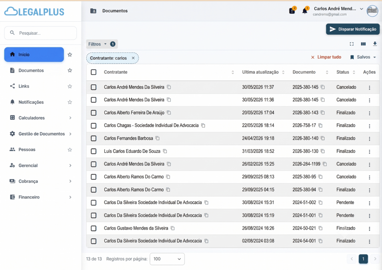Expand the user account menu chevron
This screenshot has height=270, width=382.
click(x=361, y=9)
